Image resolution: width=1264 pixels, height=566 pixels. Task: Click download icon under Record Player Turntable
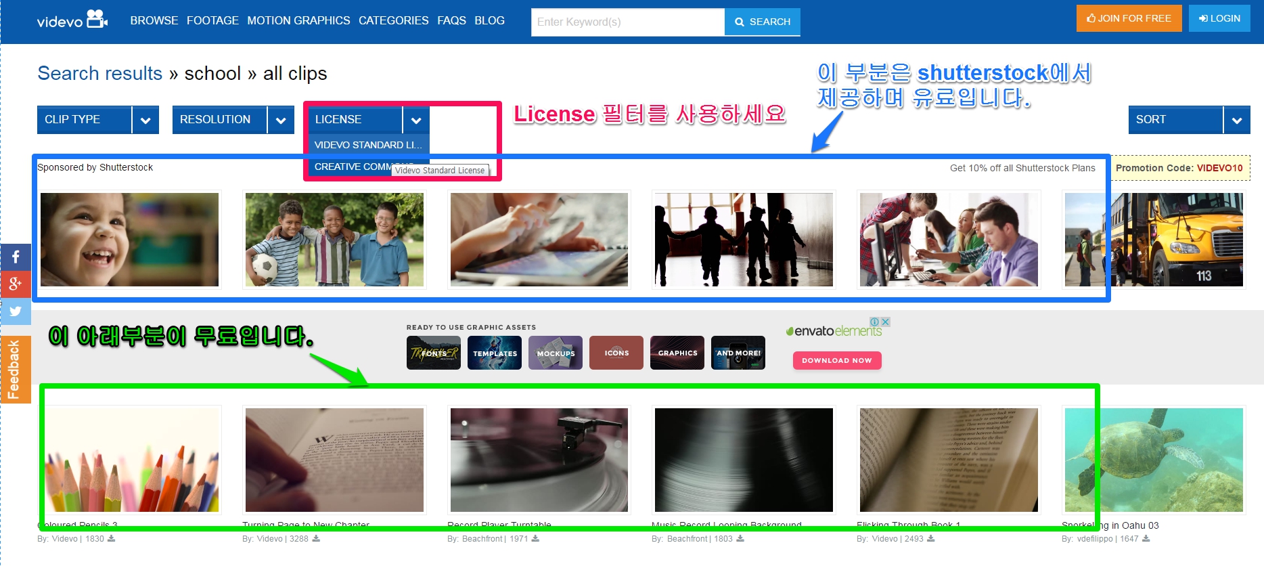pyautogui.click(x=535, y=539)
